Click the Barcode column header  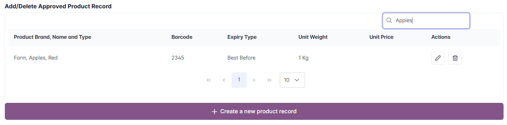[x=182, y=37]
